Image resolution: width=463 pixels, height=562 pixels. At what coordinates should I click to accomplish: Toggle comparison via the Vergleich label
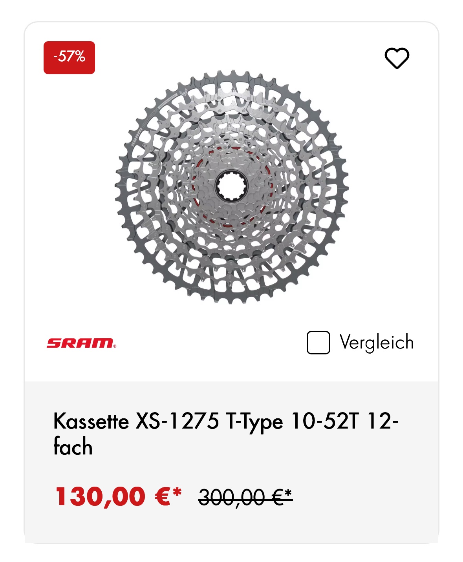click(x=376, y=342)
